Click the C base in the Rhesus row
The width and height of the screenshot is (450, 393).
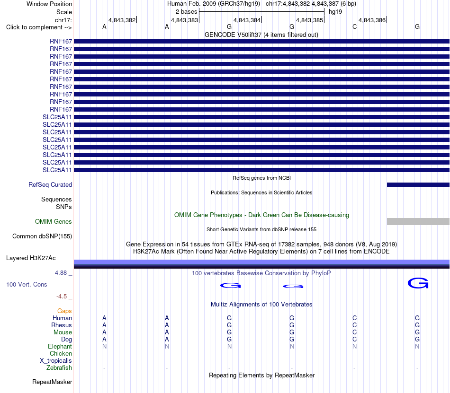354,325
